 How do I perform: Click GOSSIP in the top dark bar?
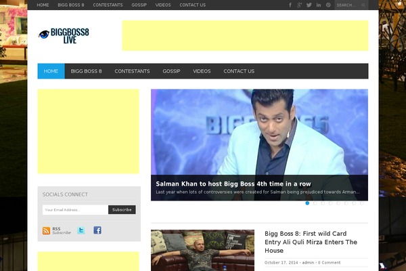[x=139, y=5]
